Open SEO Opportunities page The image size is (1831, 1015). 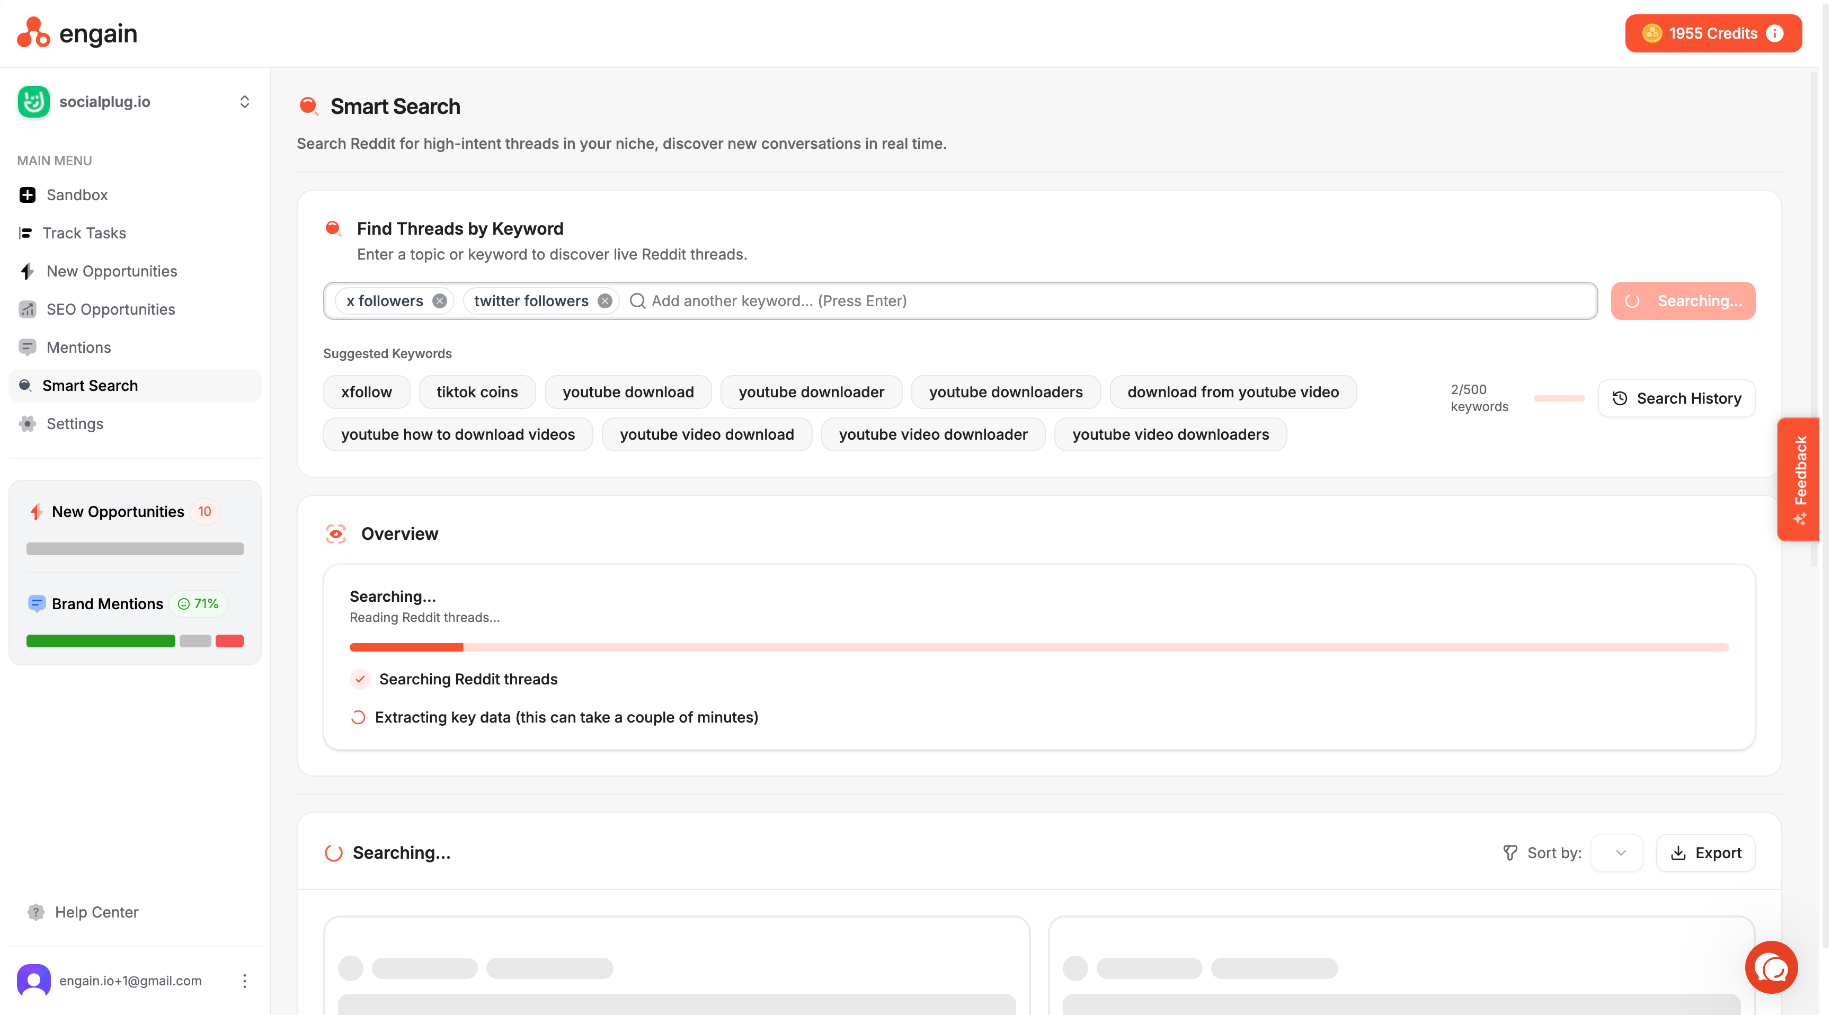click(135, 309)
